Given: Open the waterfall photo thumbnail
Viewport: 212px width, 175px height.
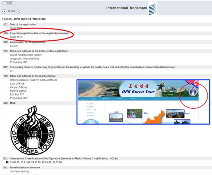Looking at the screenshot, I should (135, 113).
